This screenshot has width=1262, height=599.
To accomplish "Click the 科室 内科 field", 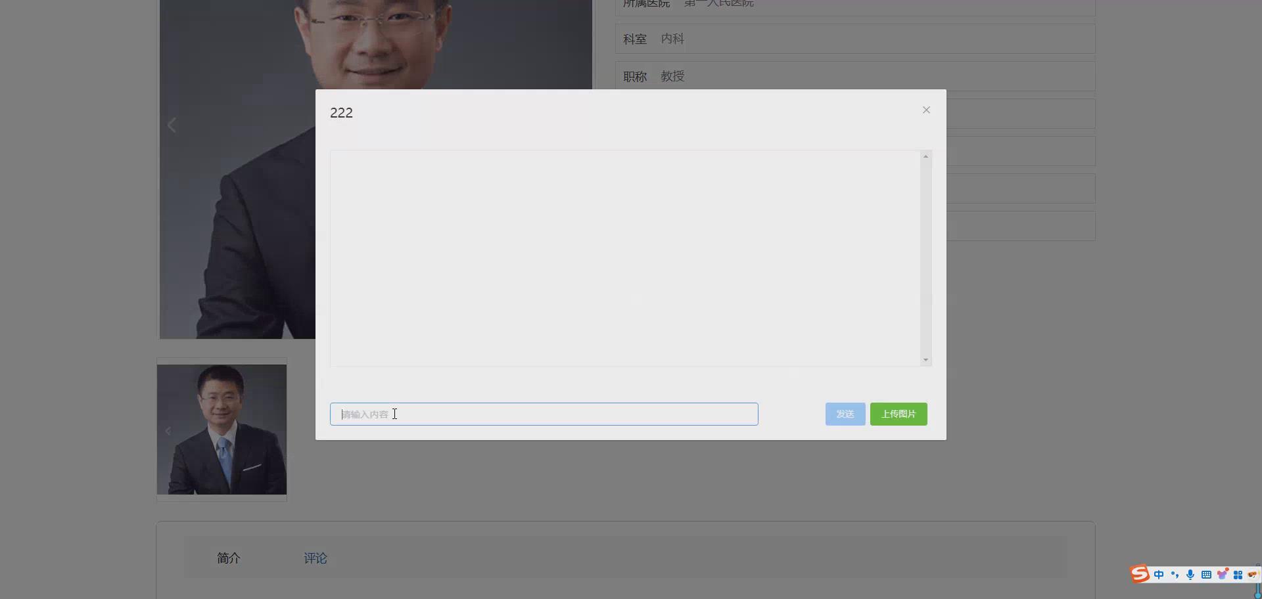I will coord(855,39).
